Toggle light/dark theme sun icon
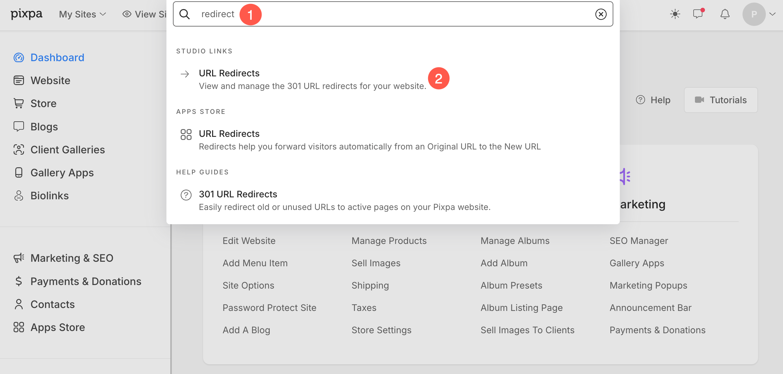The width and height of the screenshot is (783, 374). coord(675,14)
